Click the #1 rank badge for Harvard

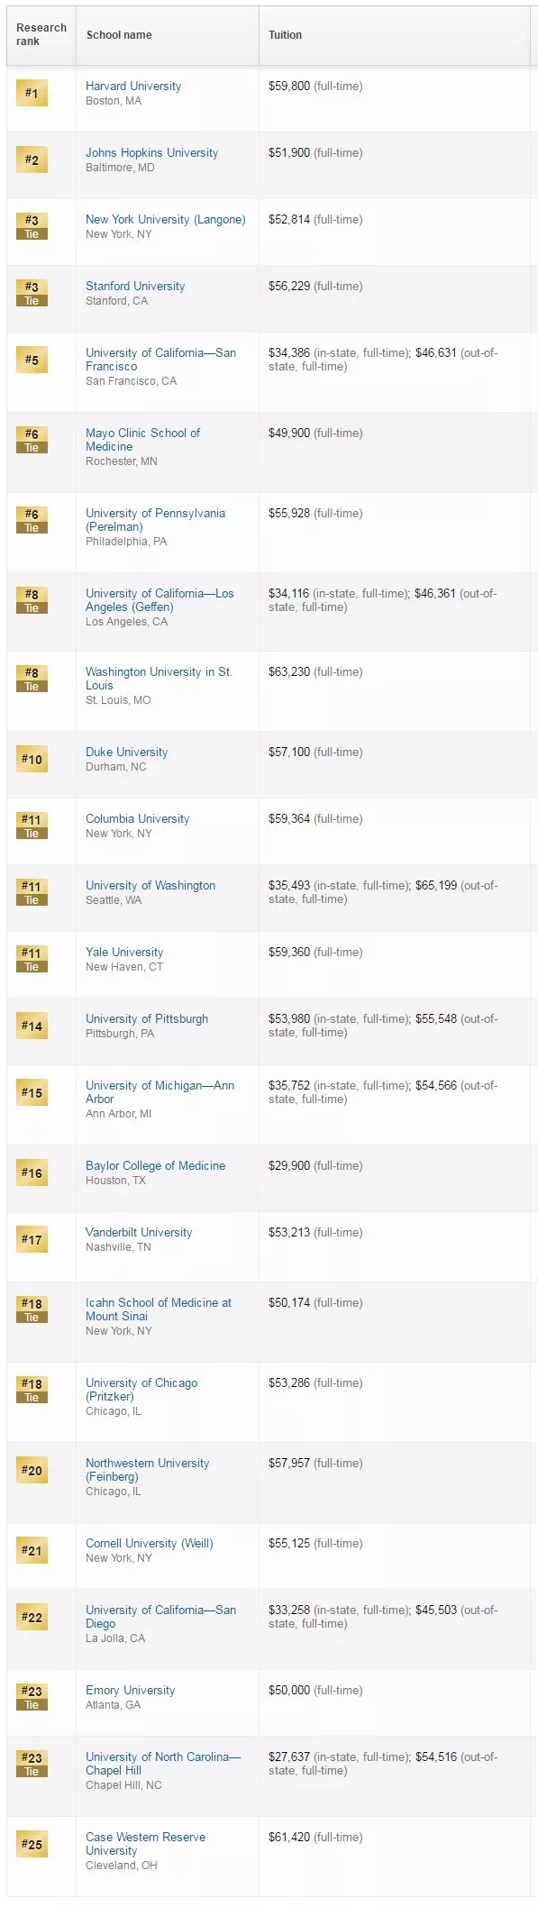point(32,93)
